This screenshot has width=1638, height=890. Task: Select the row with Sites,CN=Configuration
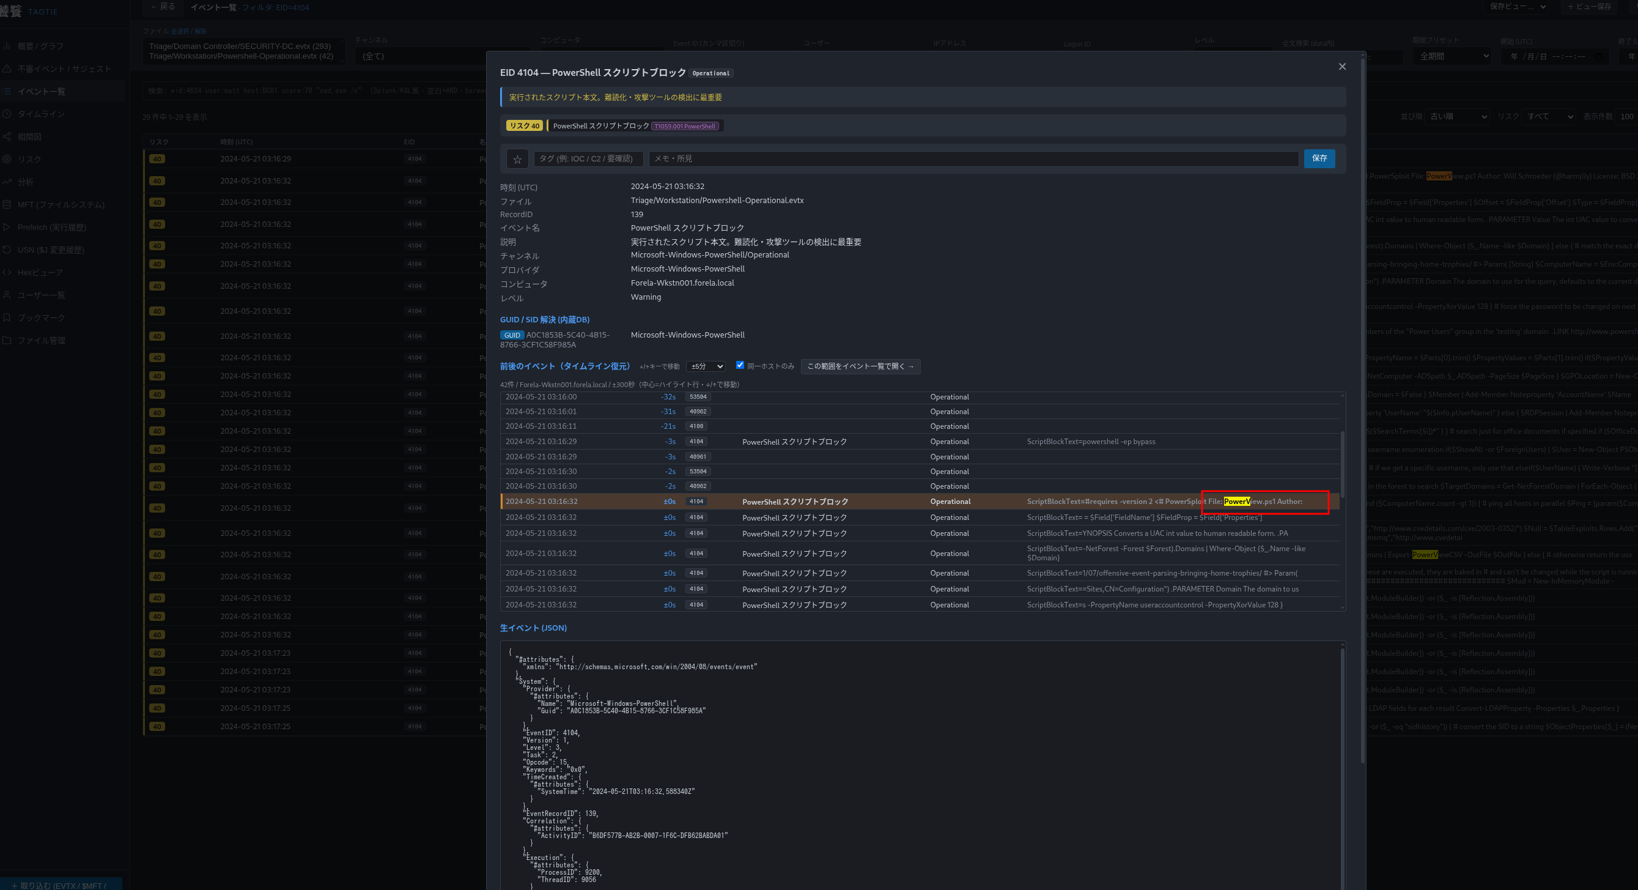[x=920, y=589]
